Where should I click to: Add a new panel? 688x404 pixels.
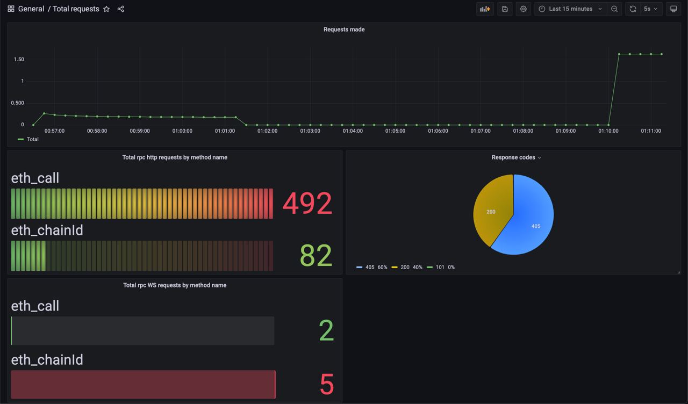[x=485, y=9]
